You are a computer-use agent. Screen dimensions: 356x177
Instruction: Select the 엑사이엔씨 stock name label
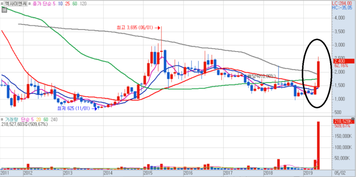point(16,4)
